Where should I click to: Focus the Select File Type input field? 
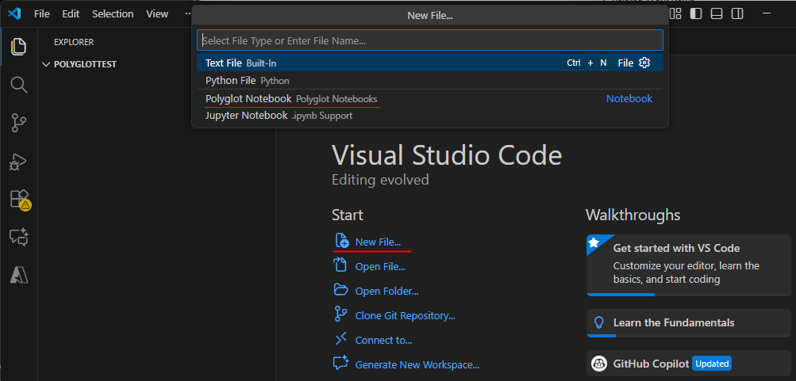coord(430,40)
